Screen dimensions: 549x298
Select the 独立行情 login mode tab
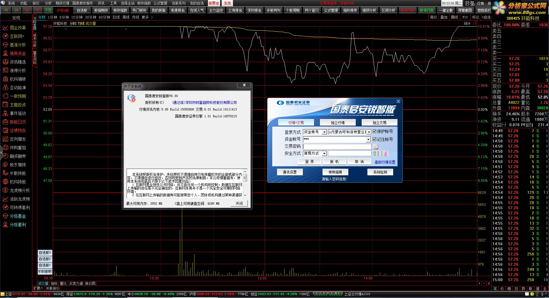pyautogui.click(x=338, y=123)
